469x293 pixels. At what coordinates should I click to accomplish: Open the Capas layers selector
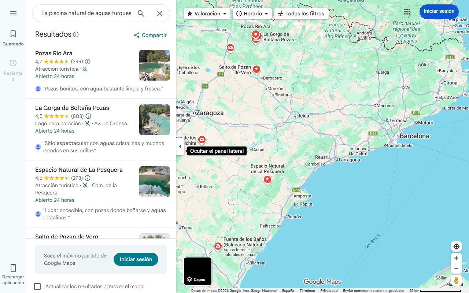(x=197, y=271)
